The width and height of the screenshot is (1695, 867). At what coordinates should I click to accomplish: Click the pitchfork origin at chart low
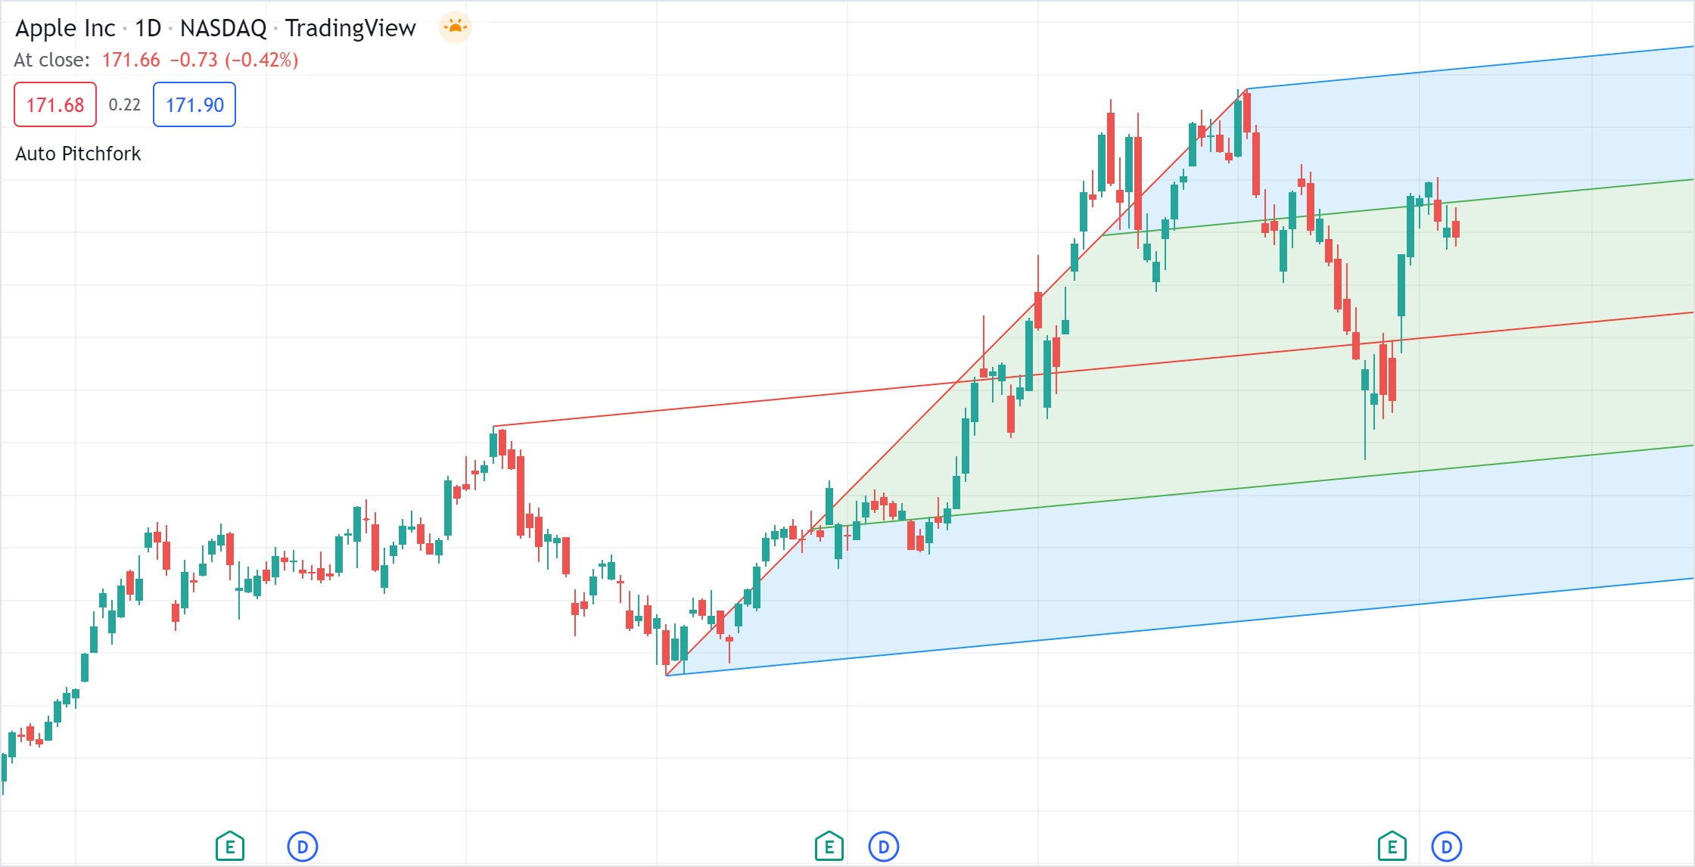667,675
